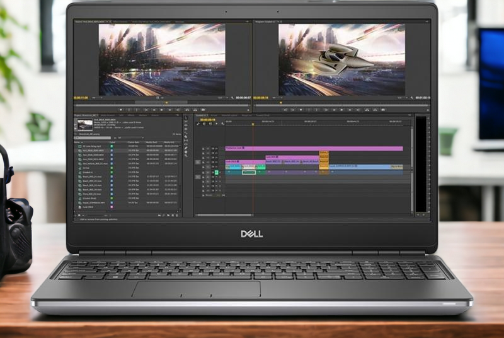The height and width of the screenshot is (338, 504).
Task: Select the Rolling Edit tool
Action: pyautogui.click(x=186, y=129)
